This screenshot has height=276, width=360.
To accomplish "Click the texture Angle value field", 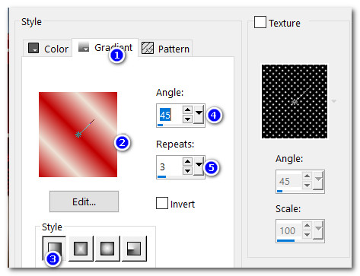I will [289, 181].
